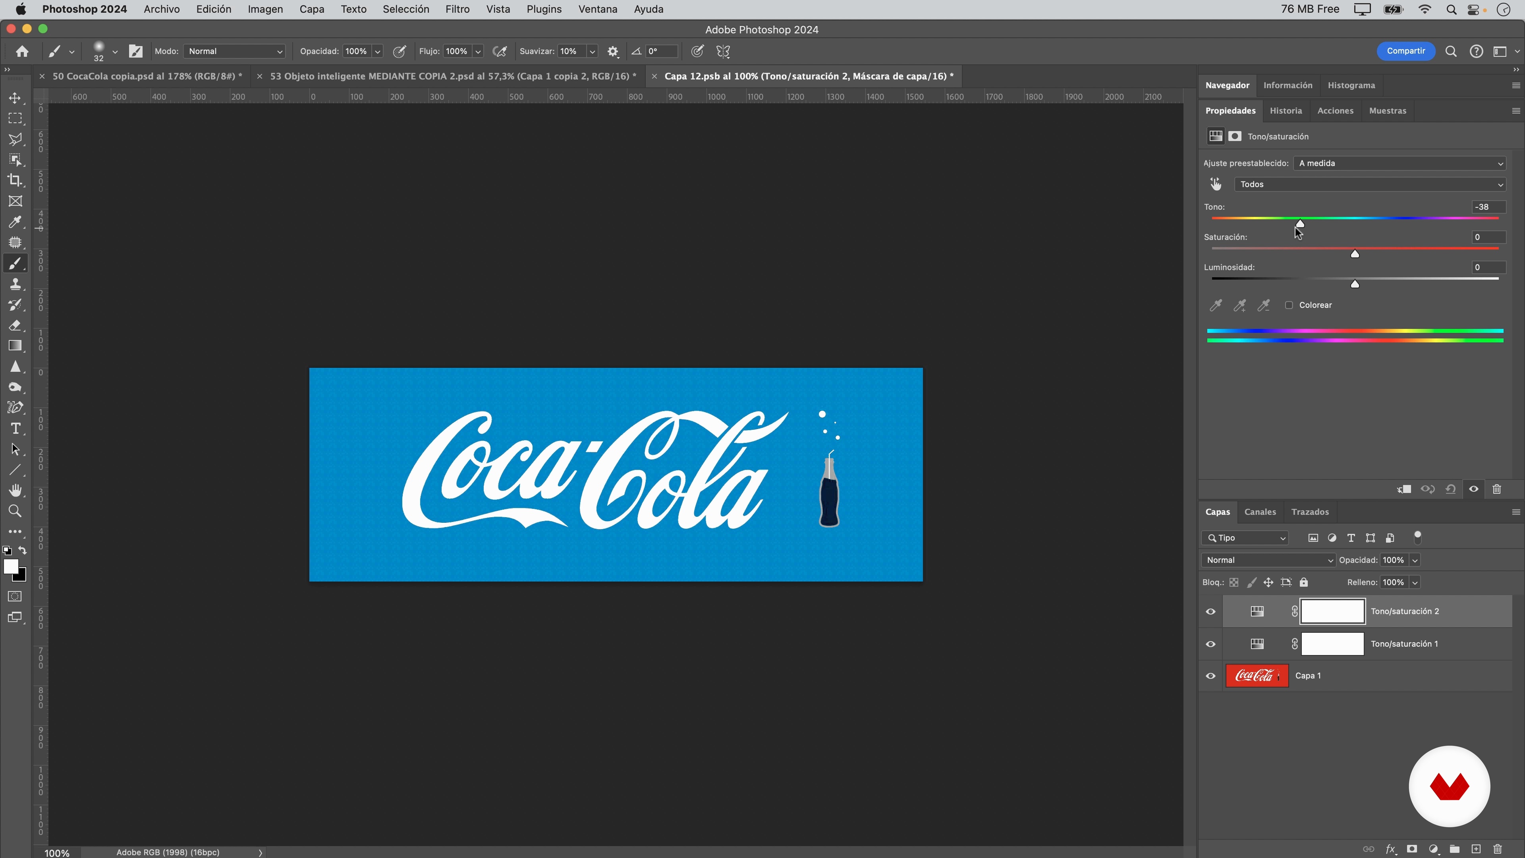Viewport: 1525px width, 858px height.
Task: Open Todos color range dropdown
Action: click(1370, 185)
